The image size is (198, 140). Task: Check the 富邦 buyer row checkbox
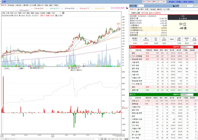[x=131, y=53]
